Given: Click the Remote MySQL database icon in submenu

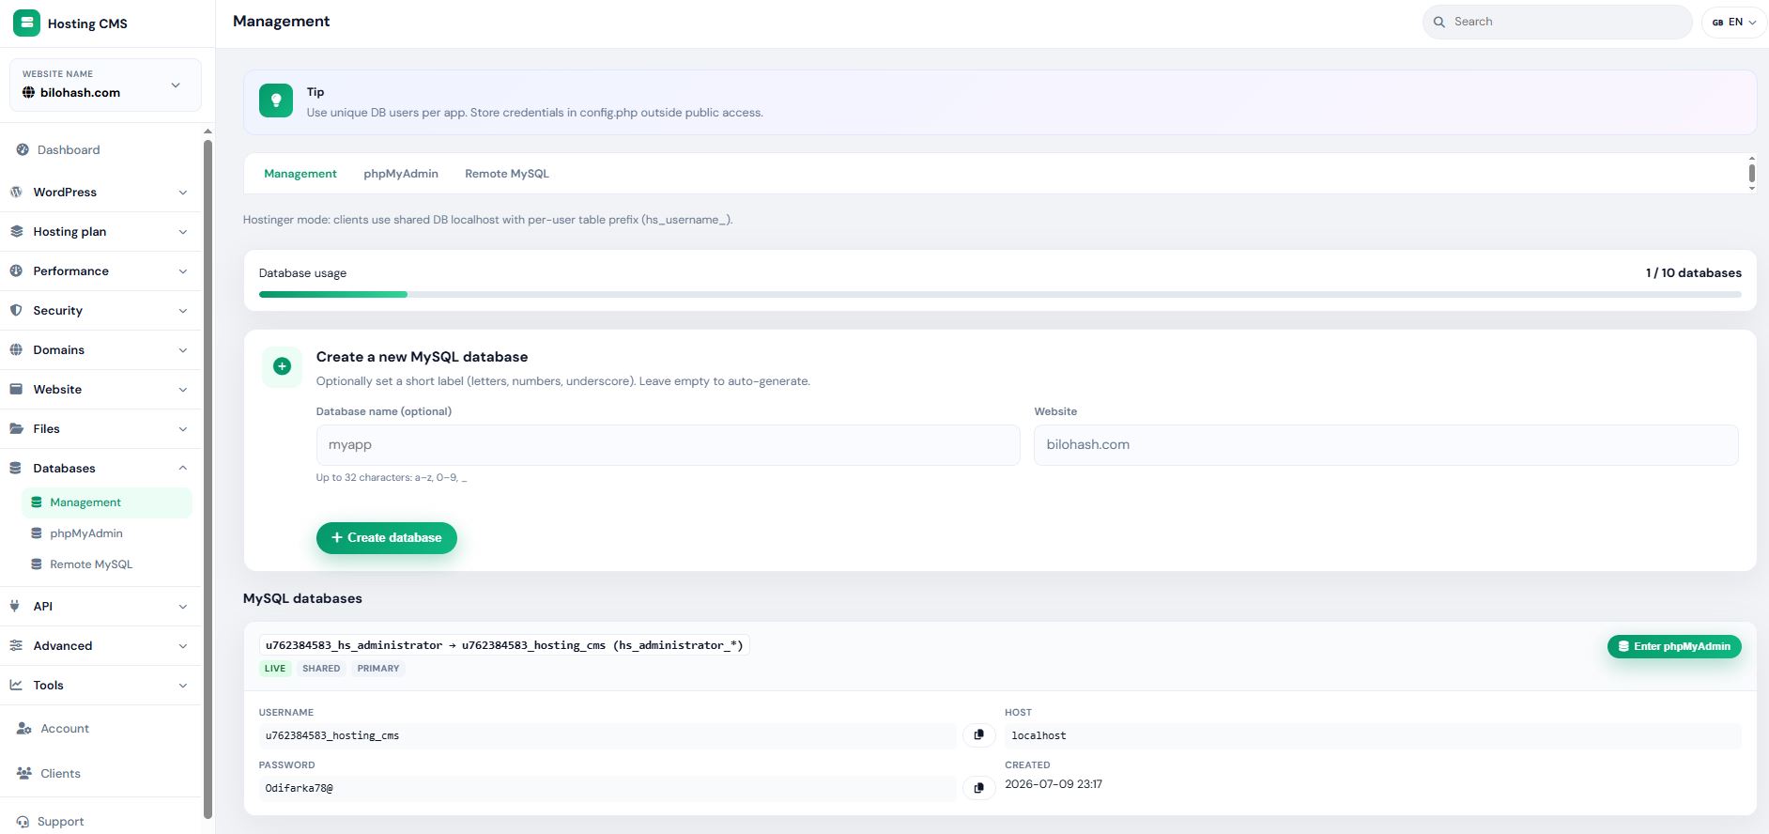Looking at the screenshot, I should point(37,564).
